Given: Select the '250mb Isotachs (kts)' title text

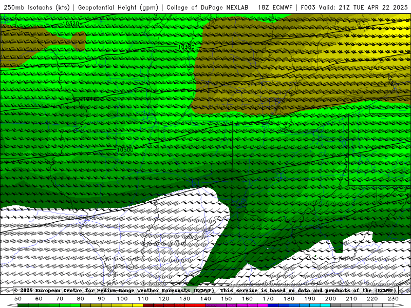Looking at the screenshot, I should coord(36,7).
